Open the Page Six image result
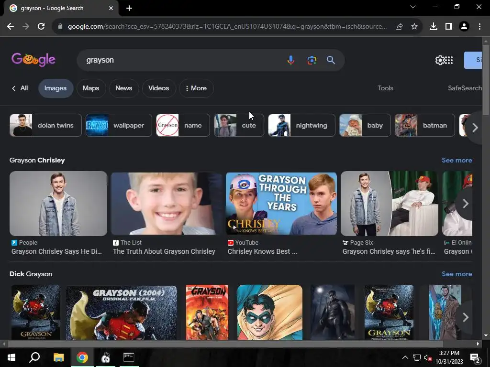The height and width of the screenshot is (367, 490). coord(390,204)
